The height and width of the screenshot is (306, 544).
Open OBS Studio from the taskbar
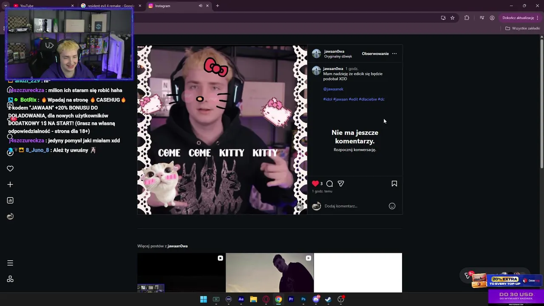[341, 299]
